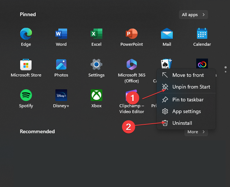This screenshot has width=230, height=187.
Task: Expand the All apps list
Action: coord(193,15)
